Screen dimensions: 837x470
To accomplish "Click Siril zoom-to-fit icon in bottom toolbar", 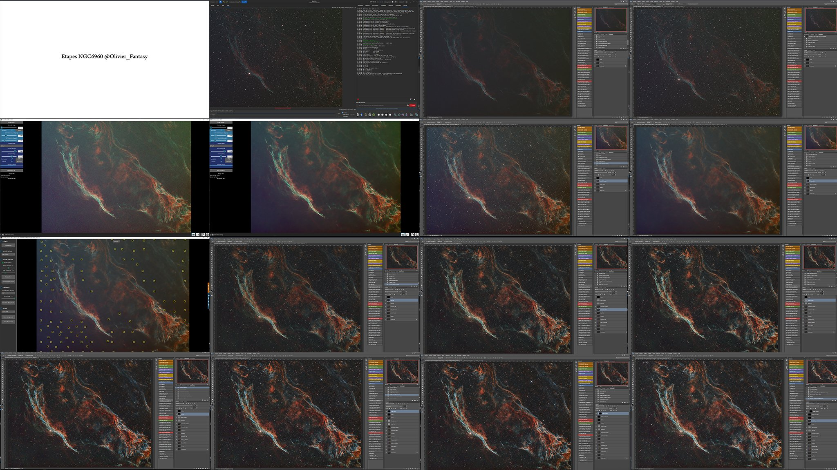I will pyautogui.click(x=386, y=115).
